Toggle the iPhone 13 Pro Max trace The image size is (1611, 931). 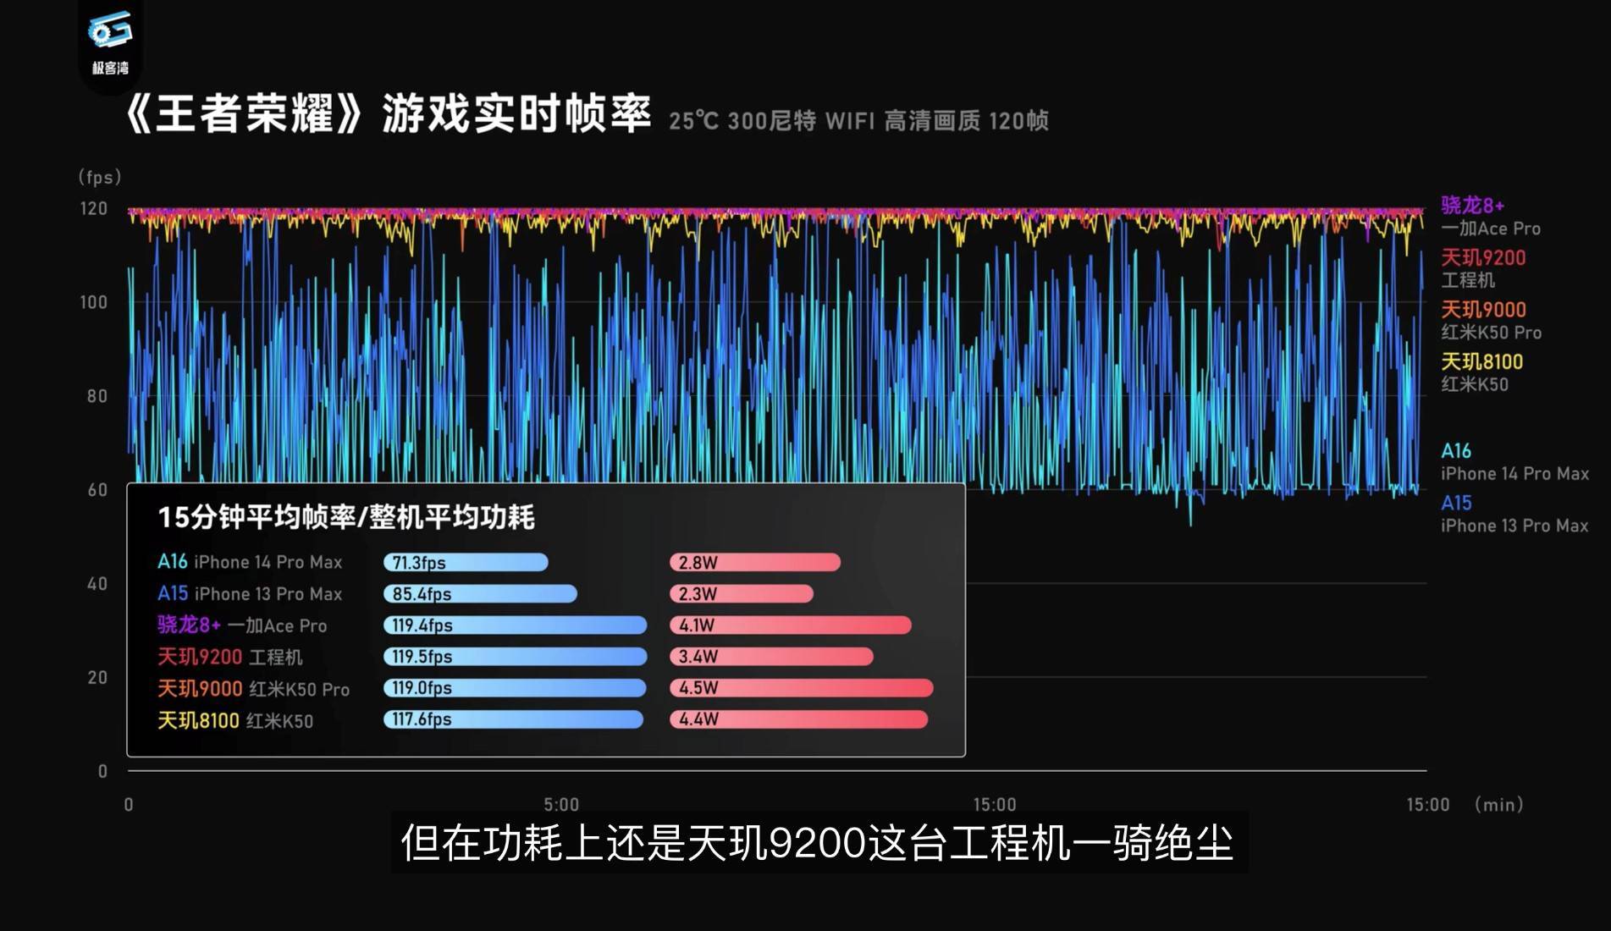[1514, 526]
